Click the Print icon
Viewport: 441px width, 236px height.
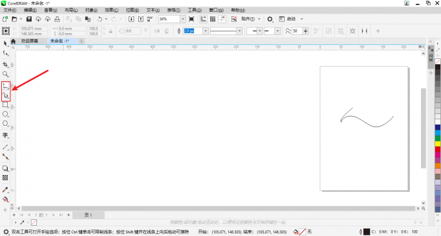57,19
